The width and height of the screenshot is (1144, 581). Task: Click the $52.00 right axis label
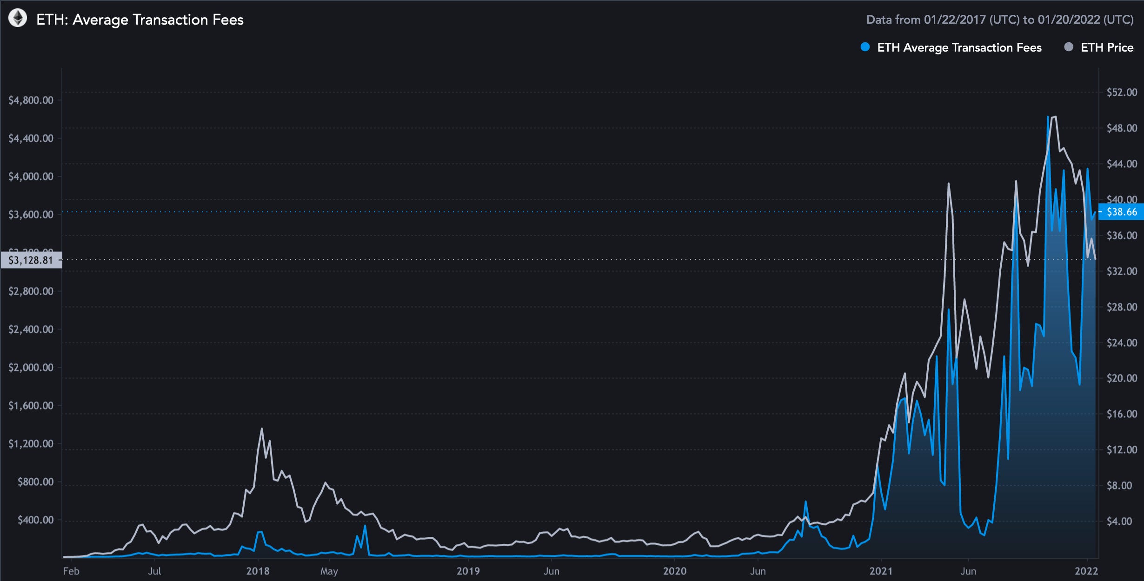click(x=1122, y=92)
